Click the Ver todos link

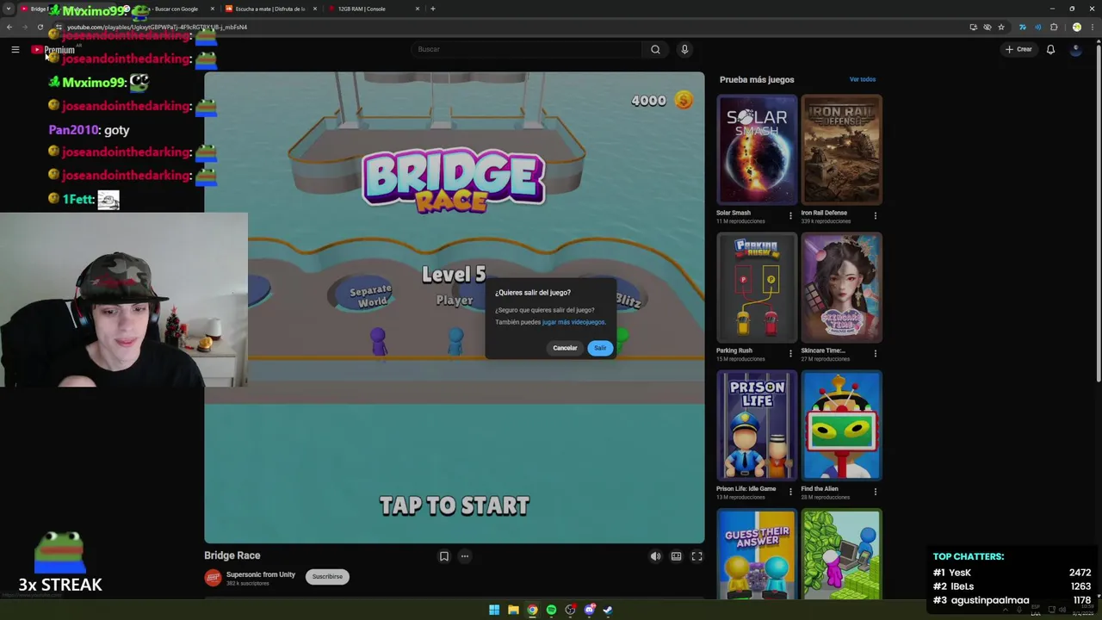click(862, 79)
